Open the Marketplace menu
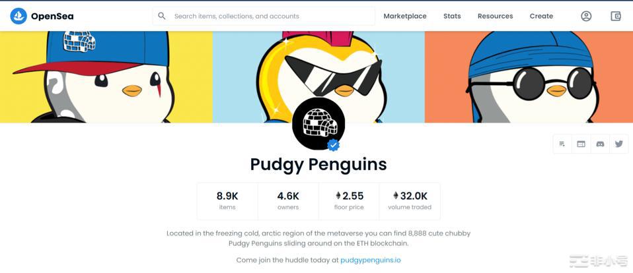The height and width of the screenshot is (273, 633). (x=405, y=16)
